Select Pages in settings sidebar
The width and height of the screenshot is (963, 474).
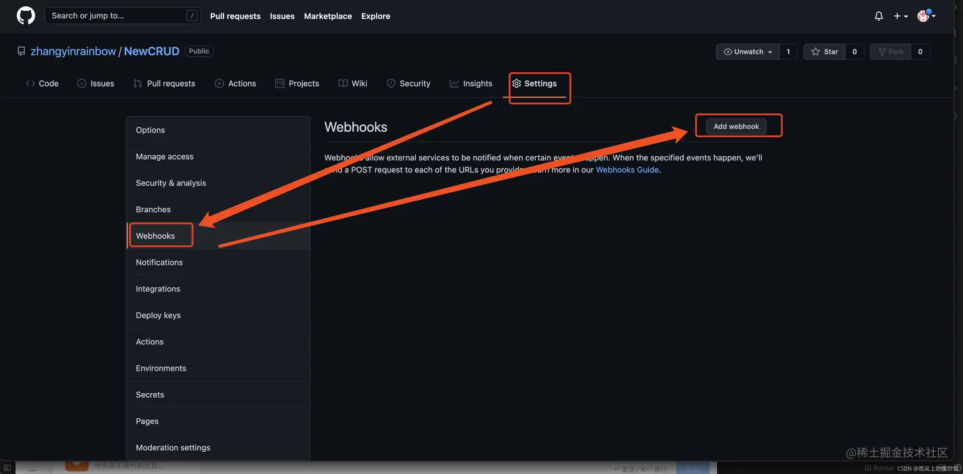click(218, 421)
